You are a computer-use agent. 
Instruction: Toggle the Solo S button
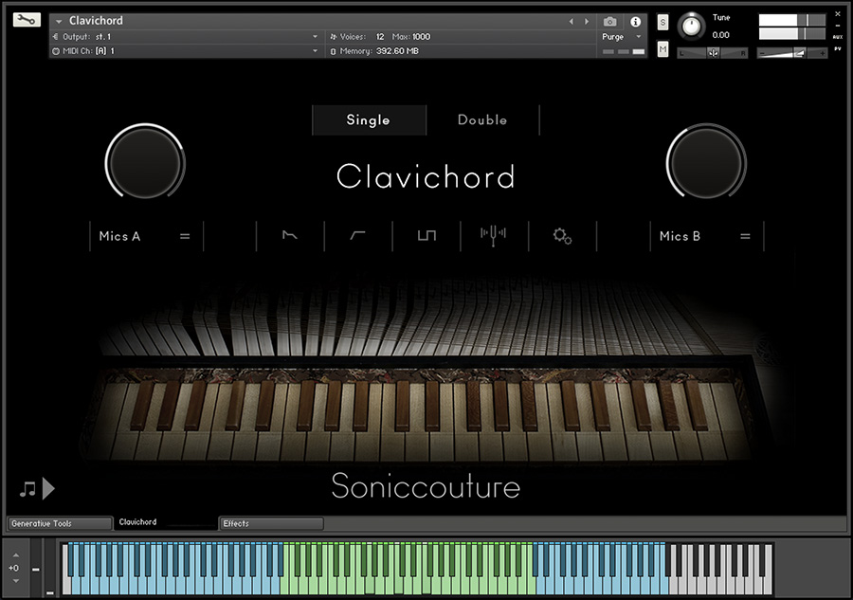[662, 23]
